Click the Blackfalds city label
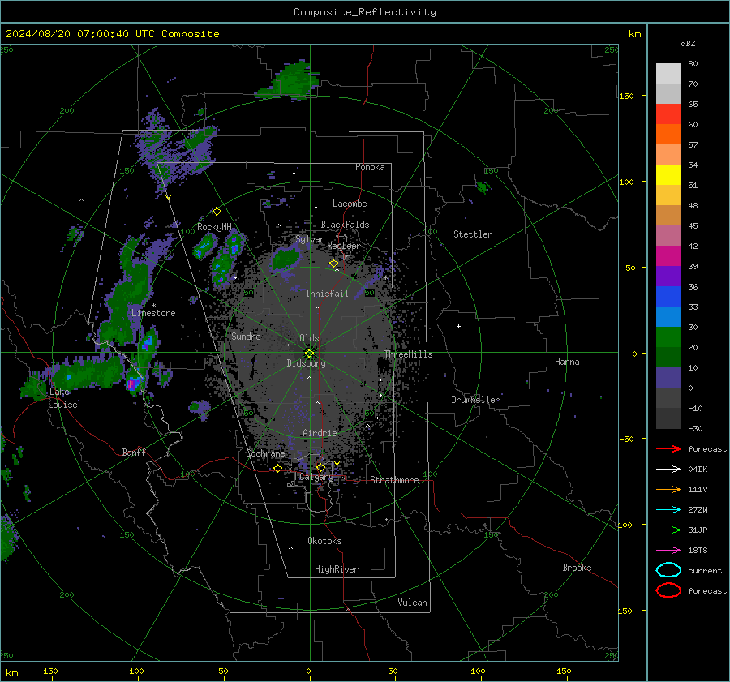 (345, 225)
